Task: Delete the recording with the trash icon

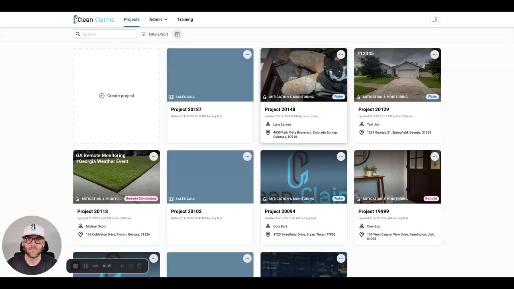Action: [x=139, y=266]
